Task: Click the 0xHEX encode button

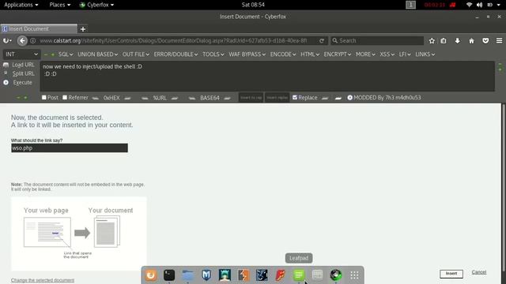Action: [x=111, y=98]
